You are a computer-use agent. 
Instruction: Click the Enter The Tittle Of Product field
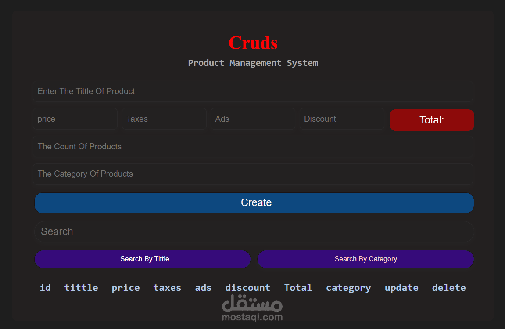point(253,91)
